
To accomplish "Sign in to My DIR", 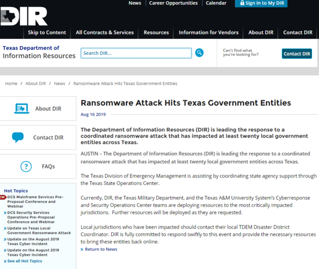I will [x=265, y=3].
